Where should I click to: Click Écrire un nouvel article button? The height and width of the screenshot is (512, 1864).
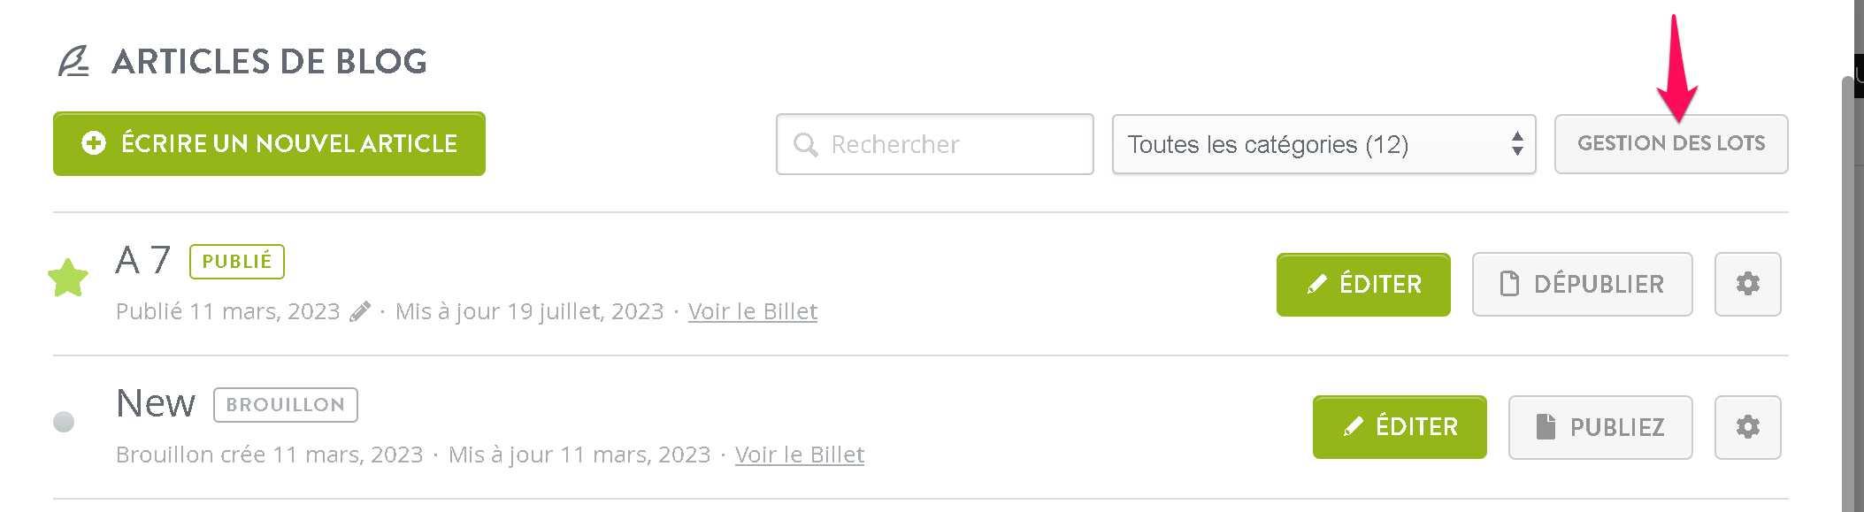(269, 143)
